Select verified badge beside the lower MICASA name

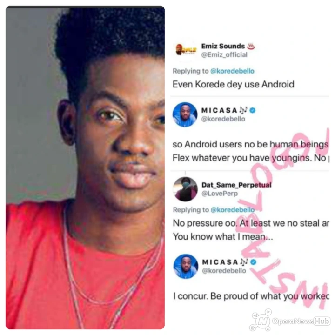point(253,262)
